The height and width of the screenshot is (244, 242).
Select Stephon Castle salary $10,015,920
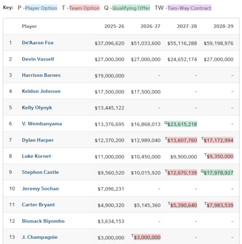pos(146,173)
